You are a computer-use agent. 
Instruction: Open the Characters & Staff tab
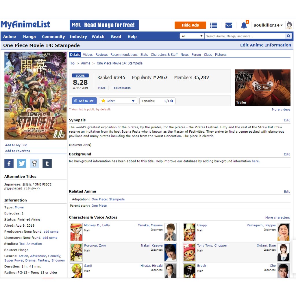click(164, 55)
